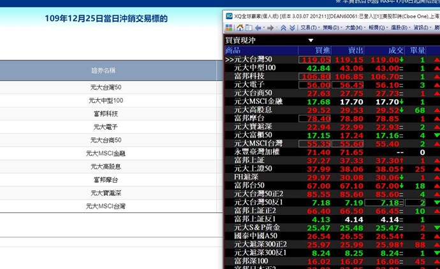Select 元大MSCI金融 in the XQ quote list

(332, 101)
